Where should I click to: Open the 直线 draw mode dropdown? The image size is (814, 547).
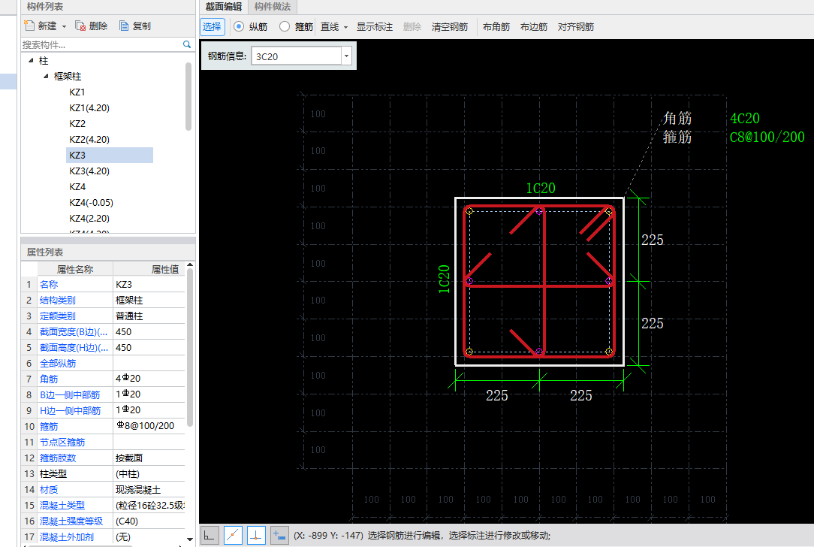point(345,27)
